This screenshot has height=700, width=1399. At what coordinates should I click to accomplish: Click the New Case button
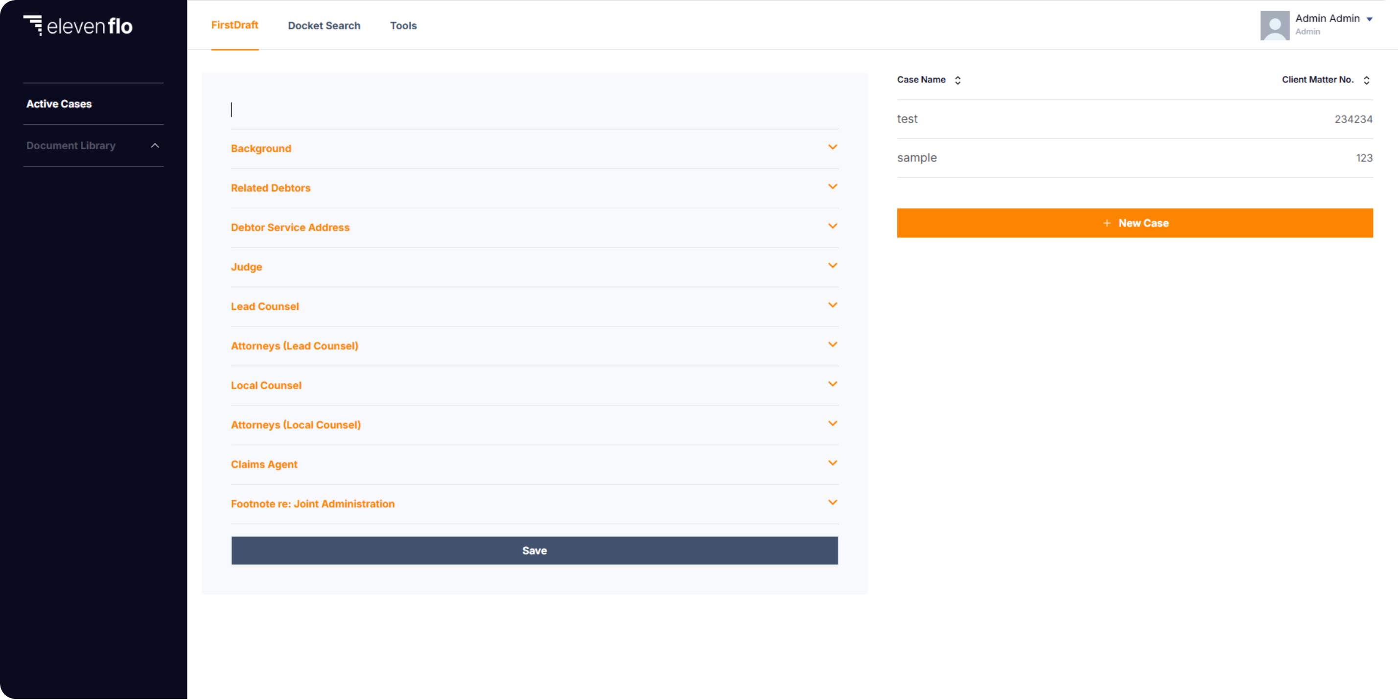coord(1135,222)
